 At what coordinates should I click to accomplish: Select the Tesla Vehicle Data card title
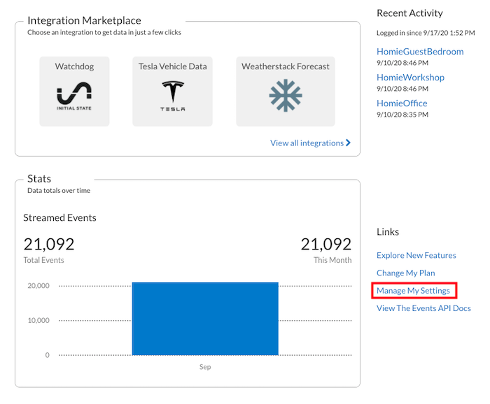[172, 66]
